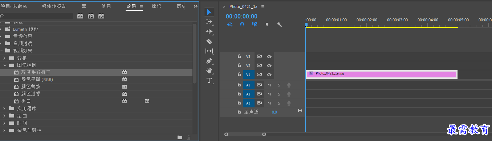Toggle insert sequences as nests button
The image size is (492, 141).
tap(230, 24)
